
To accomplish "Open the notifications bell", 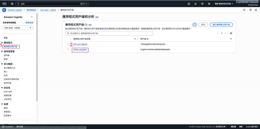I will (x=196, y=4).
